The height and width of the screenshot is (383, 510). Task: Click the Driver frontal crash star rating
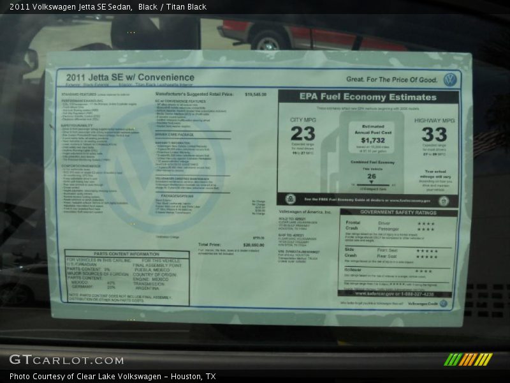pyautogui.click(x=426, y=224)
